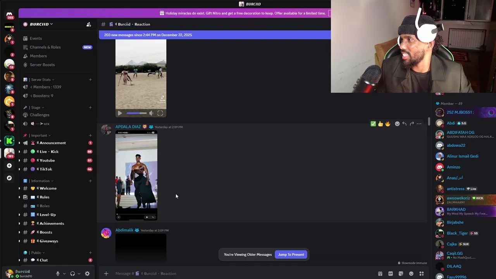This screenshot has width=496, height=279.
Task: Reply to APDALA DIAZ message
Action: point(404,124)
